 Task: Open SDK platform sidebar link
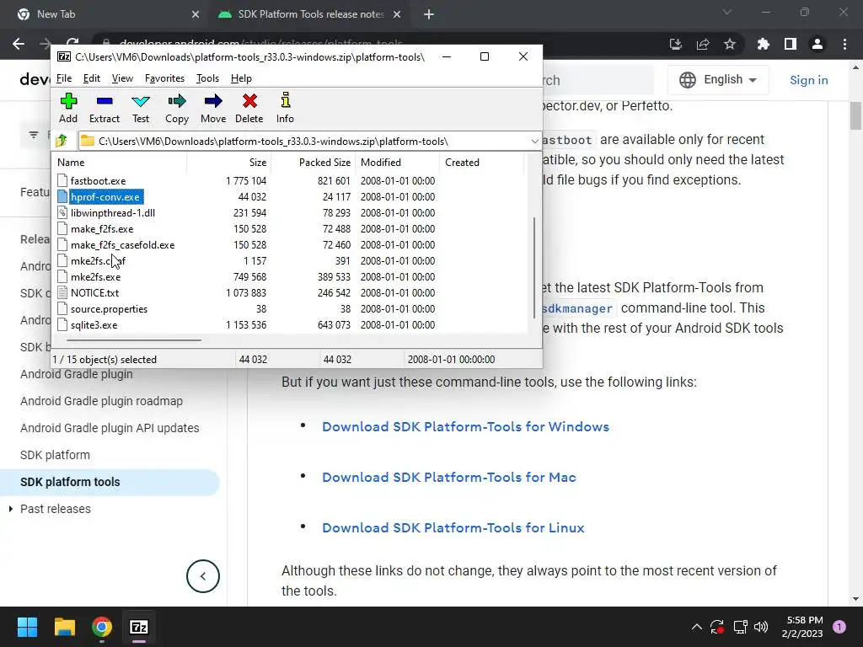(55, 455)
